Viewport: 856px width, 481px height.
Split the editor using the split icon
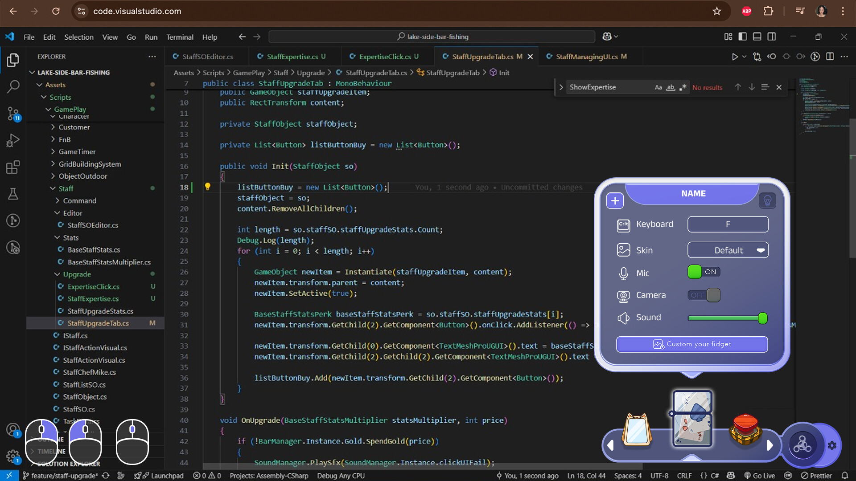830,57
